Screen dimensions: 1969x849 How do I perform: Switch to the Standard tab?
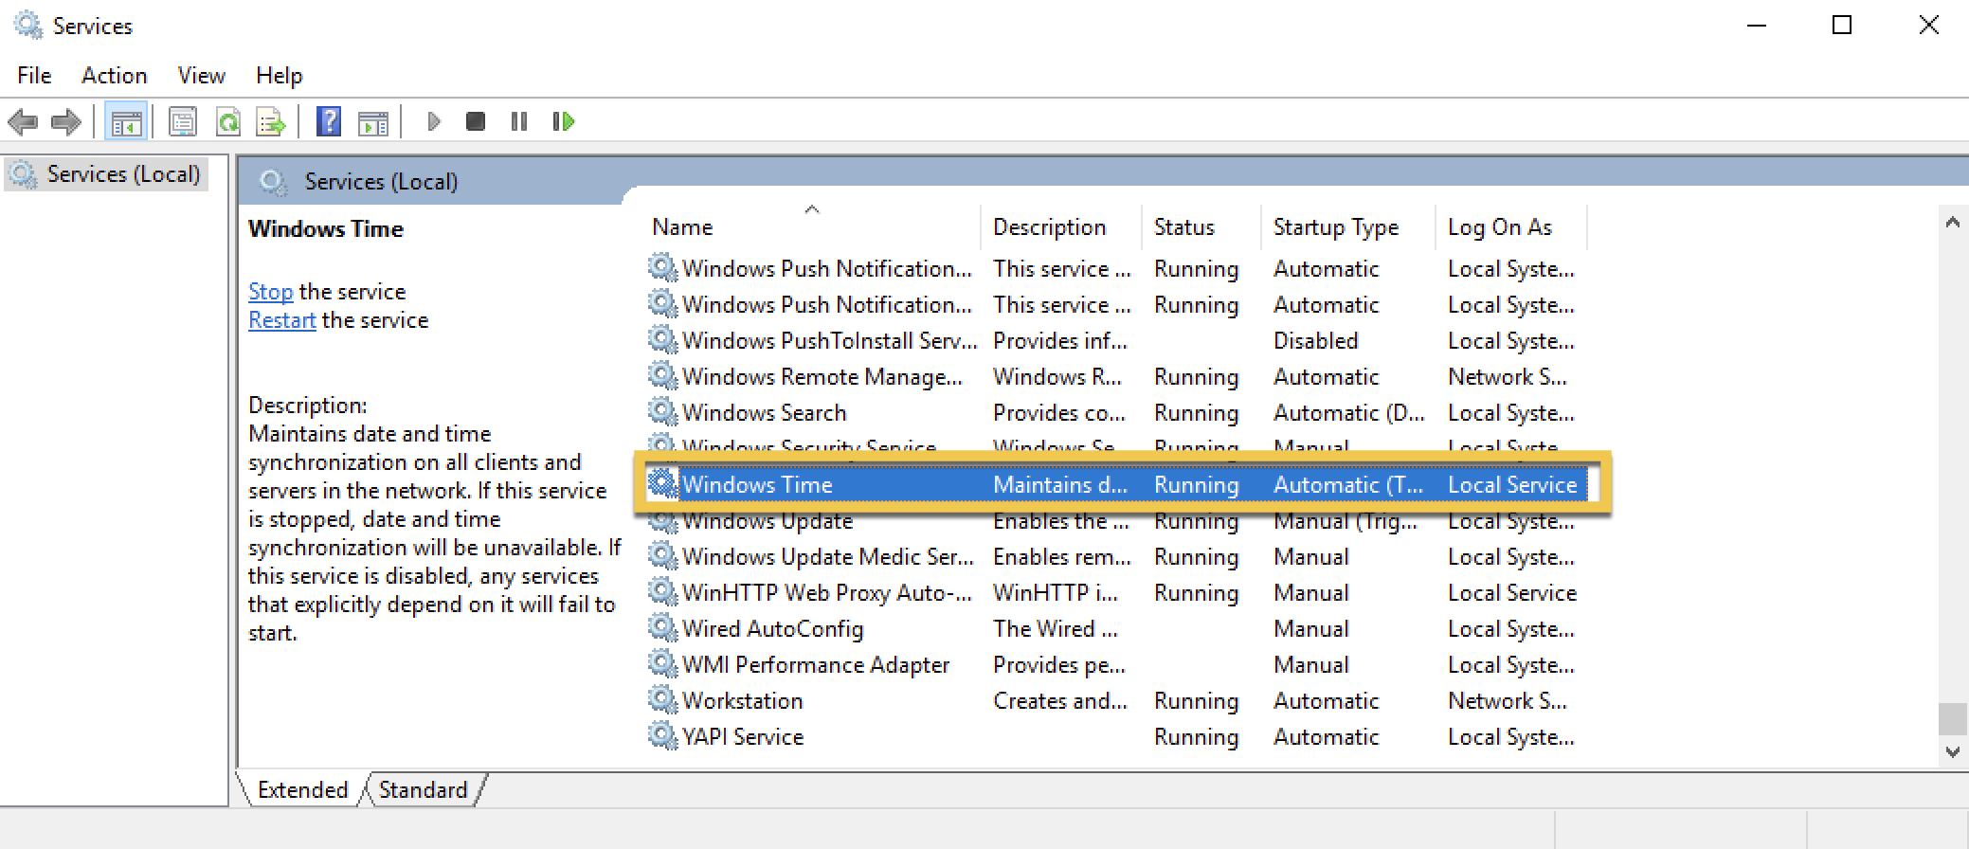point(423,789)
